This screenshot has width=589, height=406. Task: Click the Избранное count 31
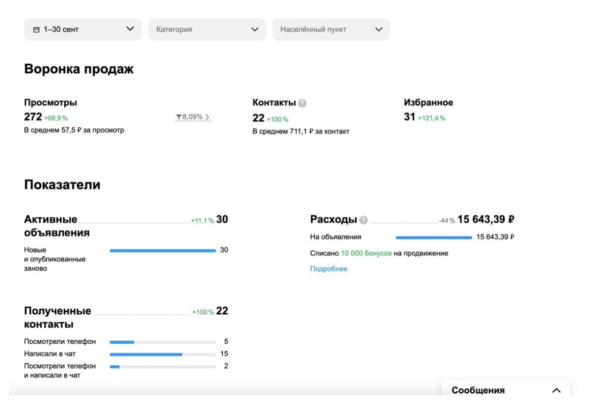(x=409, y=117)
